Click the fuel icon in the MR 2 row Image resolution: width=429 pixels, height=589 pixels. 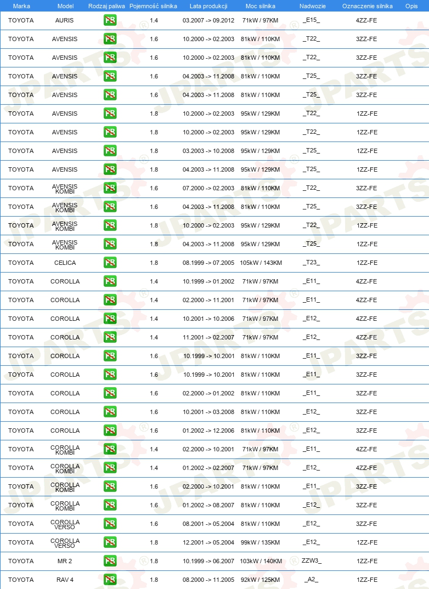[x=110, y=560]
